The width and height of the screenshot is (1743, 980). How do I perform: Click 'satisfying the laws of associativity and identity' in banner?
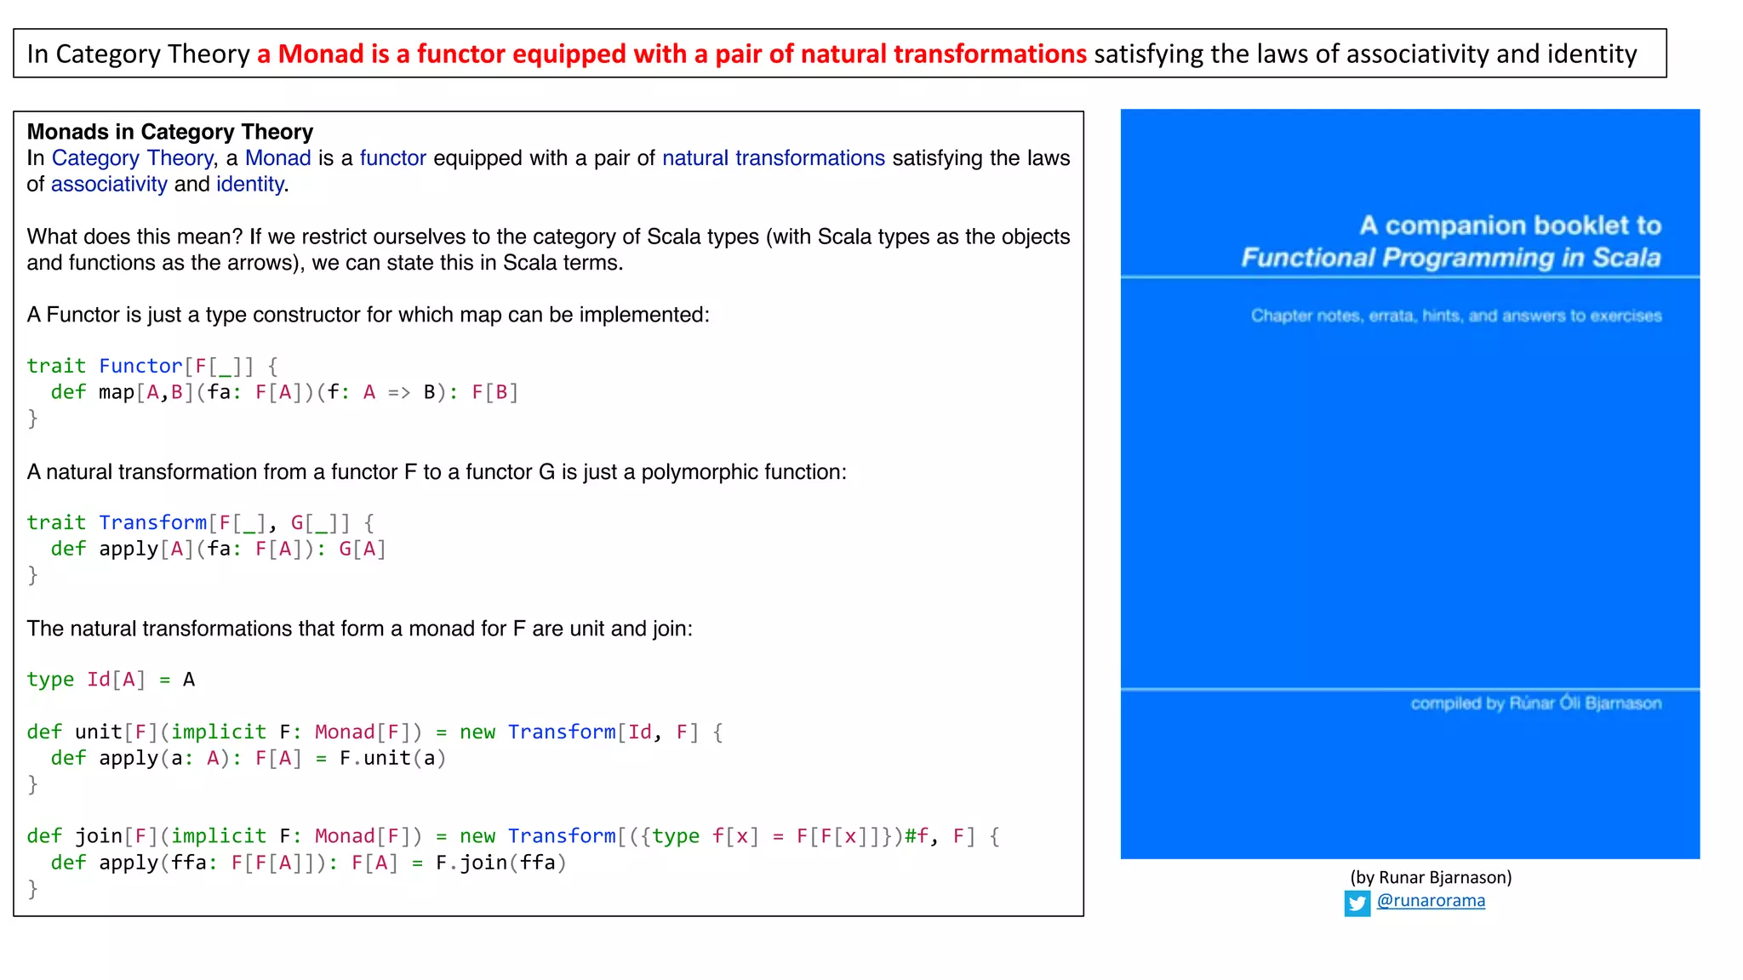(1365, 54)
